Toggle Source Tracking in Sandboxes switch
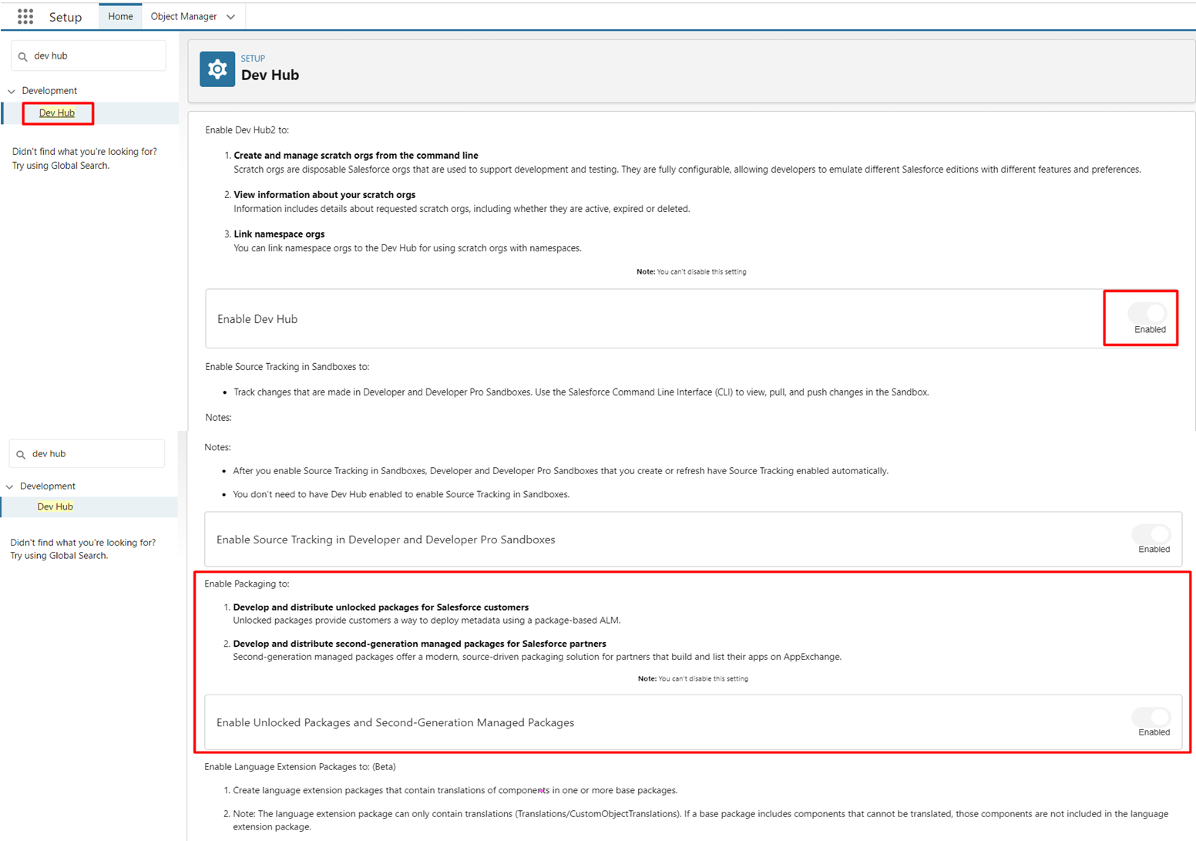The width and height of the screenshot is (1196, 841). click(1151, 533)
